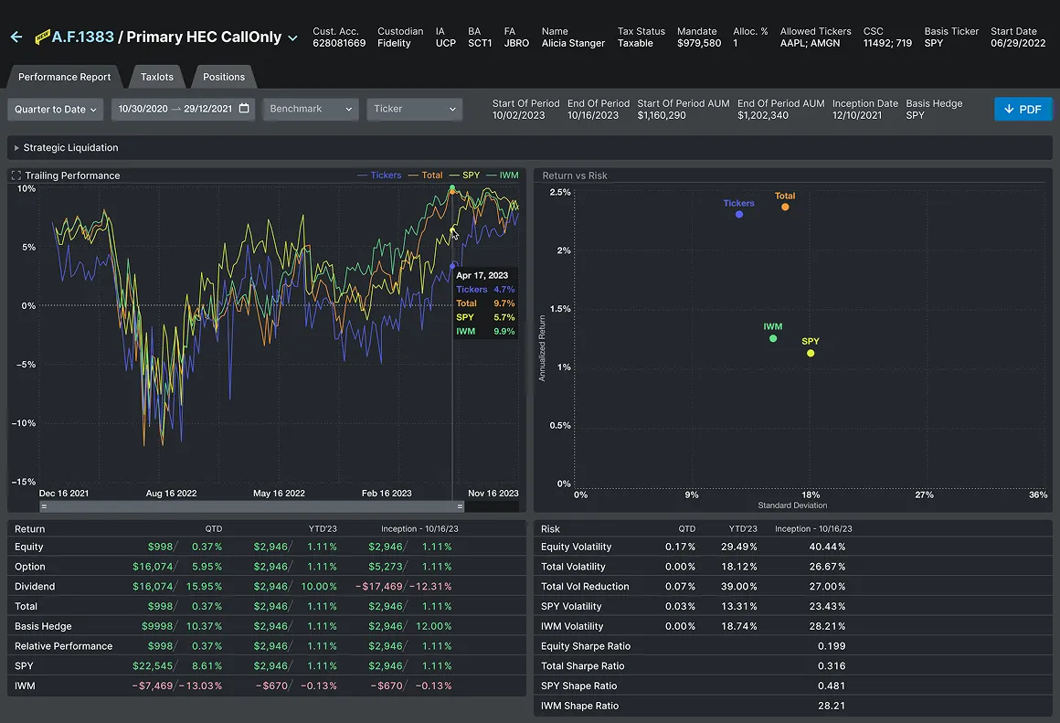Viewport: 1060px width, 723px height.
Task: Expand the Strategic Liquidation section
Action: pos(15,147)
